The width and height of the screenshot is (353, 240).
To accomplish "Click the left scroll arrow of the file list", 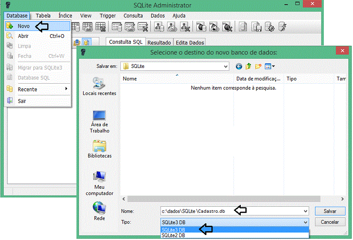I will click(x=123, y=199).
